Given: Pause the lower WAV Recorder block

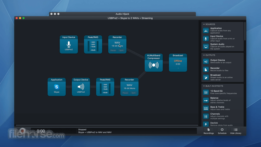Looking at the screenshot, I should coord(125,93).
